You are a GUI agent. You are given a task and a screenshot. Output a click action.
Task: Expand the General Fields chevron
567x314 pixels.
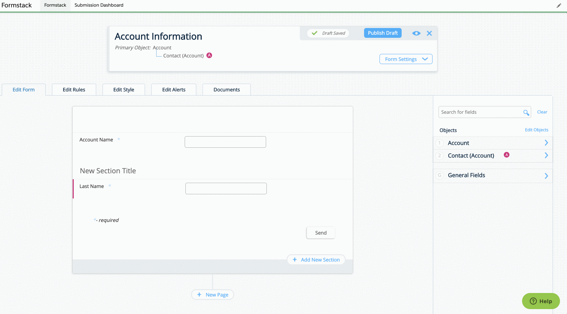[546, 176]
